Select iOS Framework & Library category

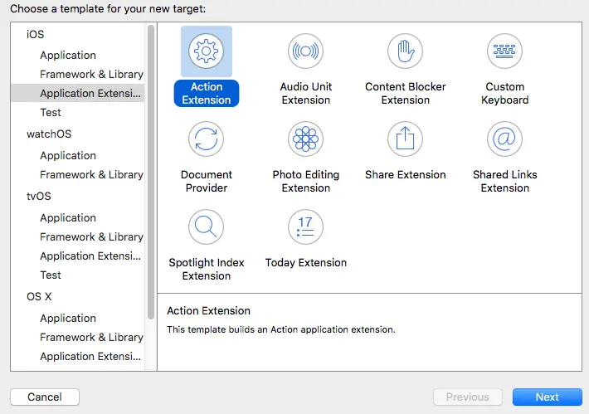coord(91,74)
